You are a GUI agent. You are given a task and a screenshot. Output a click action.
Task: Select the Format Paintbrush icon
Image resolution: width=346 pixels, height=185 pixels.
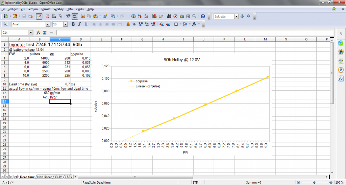point(105,16)
